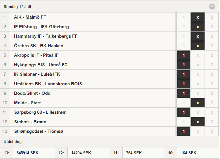This screenshot has height=159, width=220.
Task: Select x for Akropolis IF - Piteå IF
Action: point(197,55)
